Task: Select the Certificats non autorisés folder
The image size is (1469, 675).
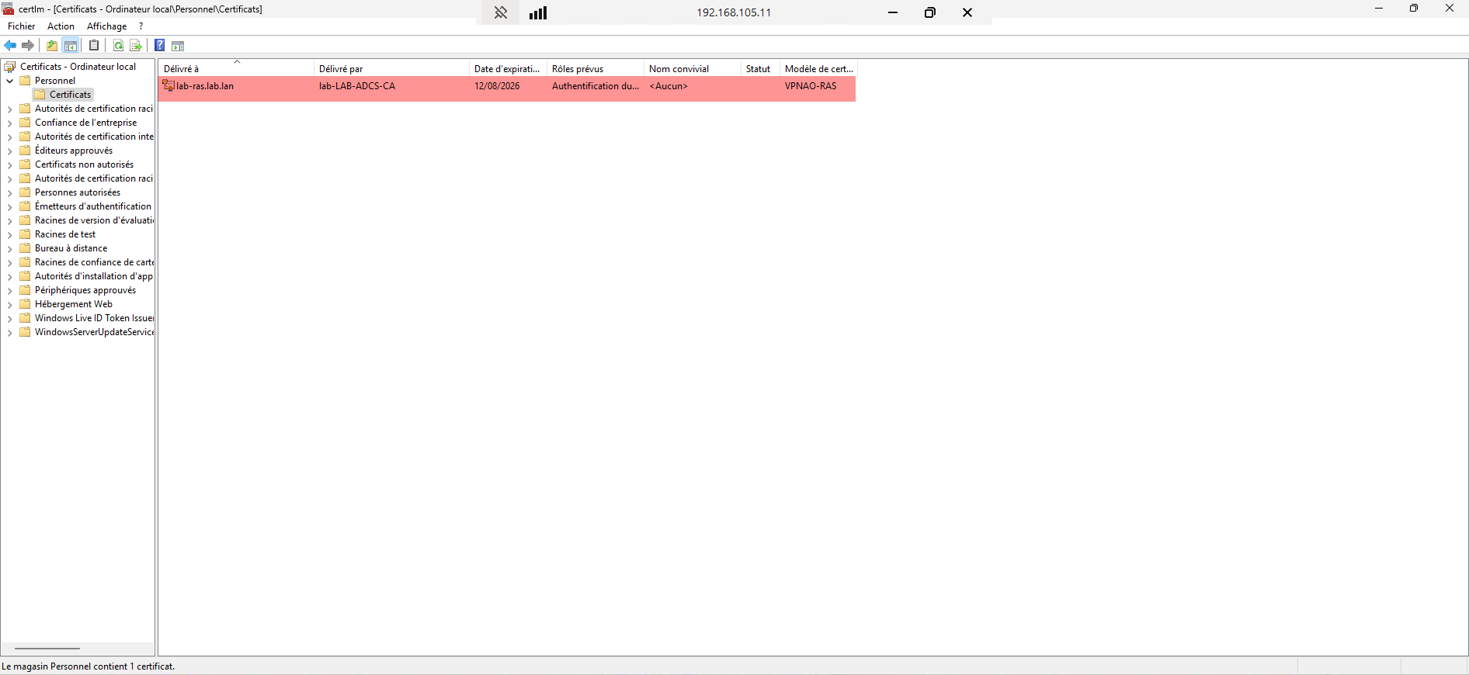Action: tap(84, 164)
